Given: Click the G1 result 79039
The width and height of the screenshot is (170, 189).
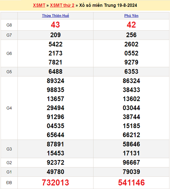Looking at the screenshot, I should [x=131, y=172].
